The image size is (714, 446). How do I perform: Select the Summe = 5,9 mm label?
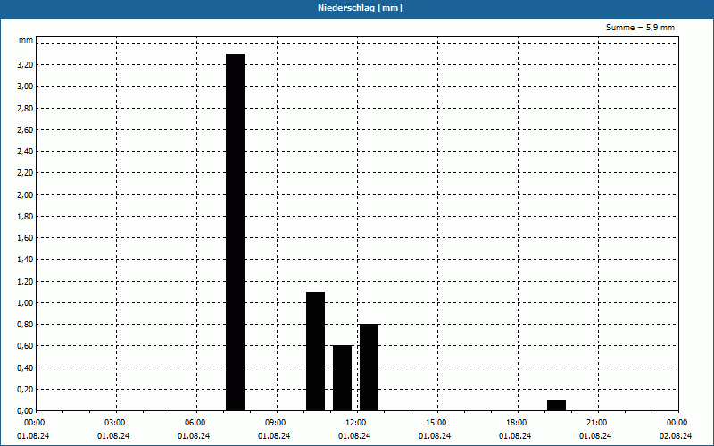(x=640, y=28)
